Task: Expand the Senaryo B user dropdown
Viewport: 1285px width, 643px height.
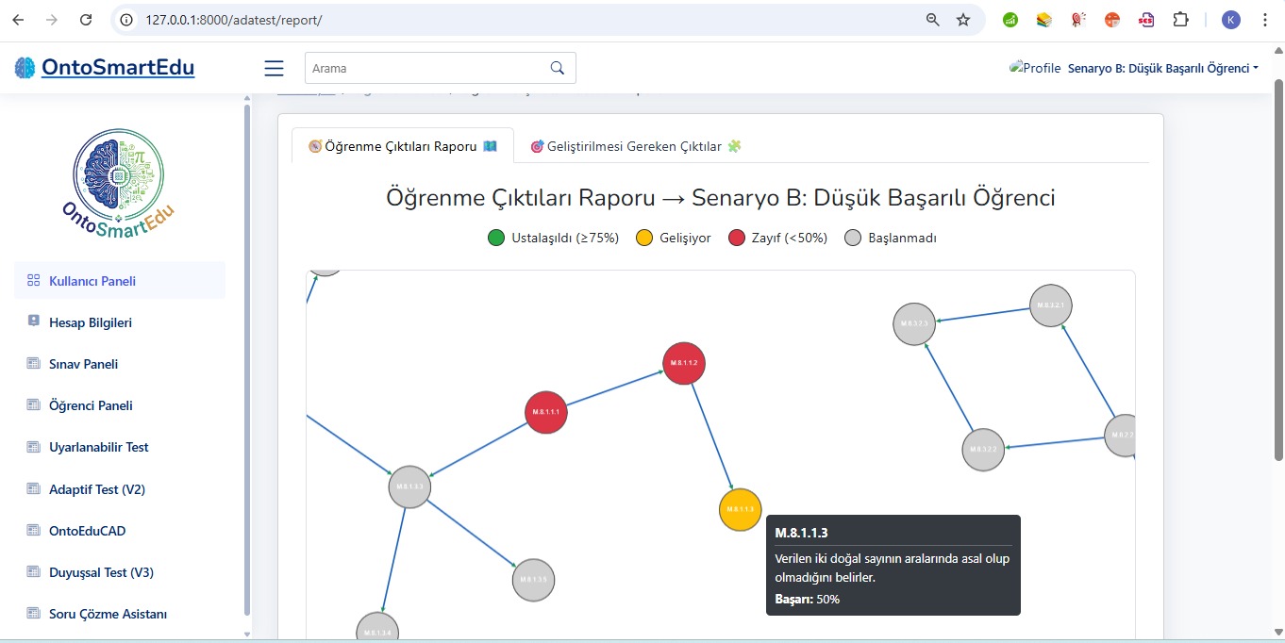Action: point(1162,68)
